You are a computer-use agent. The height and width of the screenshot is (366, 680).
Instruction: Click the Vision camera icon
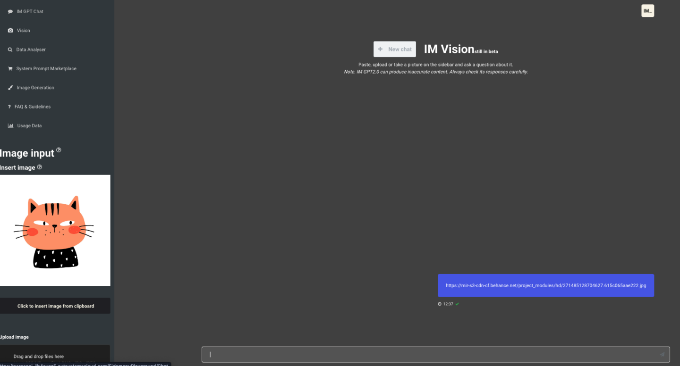(10, 31)
